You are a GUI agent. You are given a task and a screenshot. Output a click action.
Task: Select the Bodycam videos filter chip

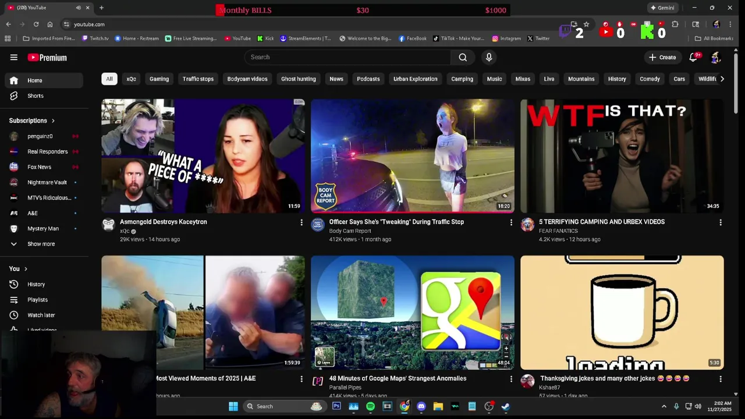pyautogui.click(x=247, y=79)
